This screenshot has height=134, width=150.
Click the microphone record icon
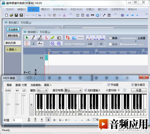pyautogui.click(x=104, y=15)
